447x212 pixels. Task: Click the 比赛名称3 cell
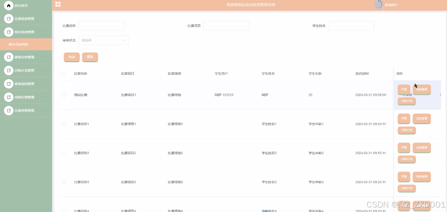[82, 182]
